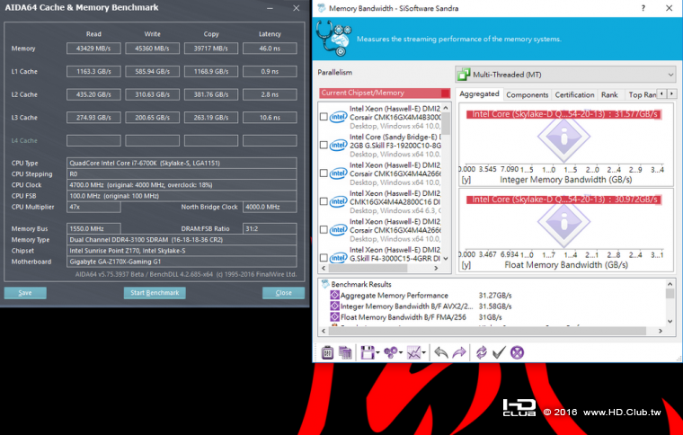Click the green Multi-Threaded icon in Parallelism combo
The image size is (683, 435).
click(x=464, y=75)
